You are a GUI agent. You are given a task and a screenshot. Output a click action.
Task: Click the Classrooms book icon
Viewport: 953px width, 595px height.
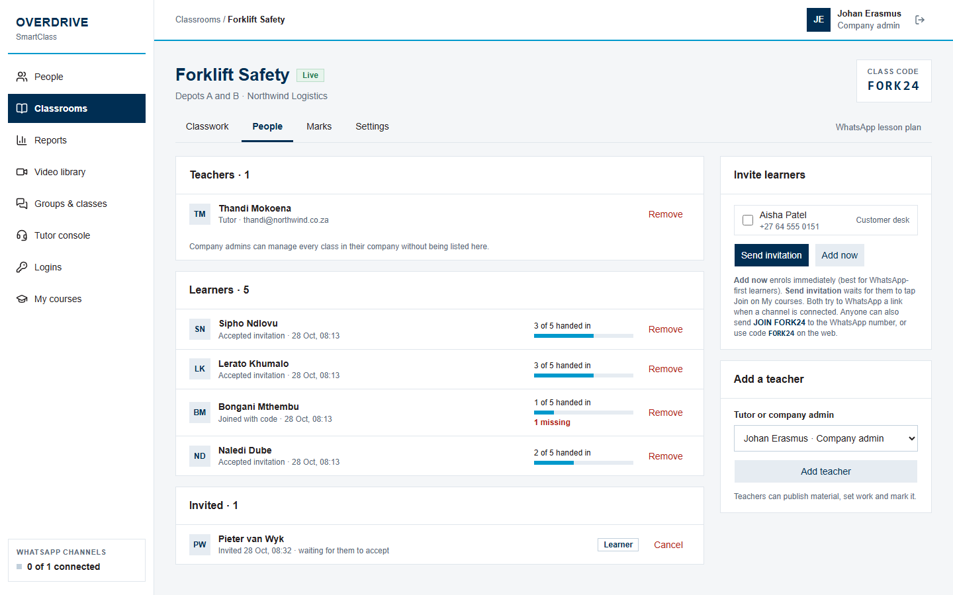click(22, 108)
